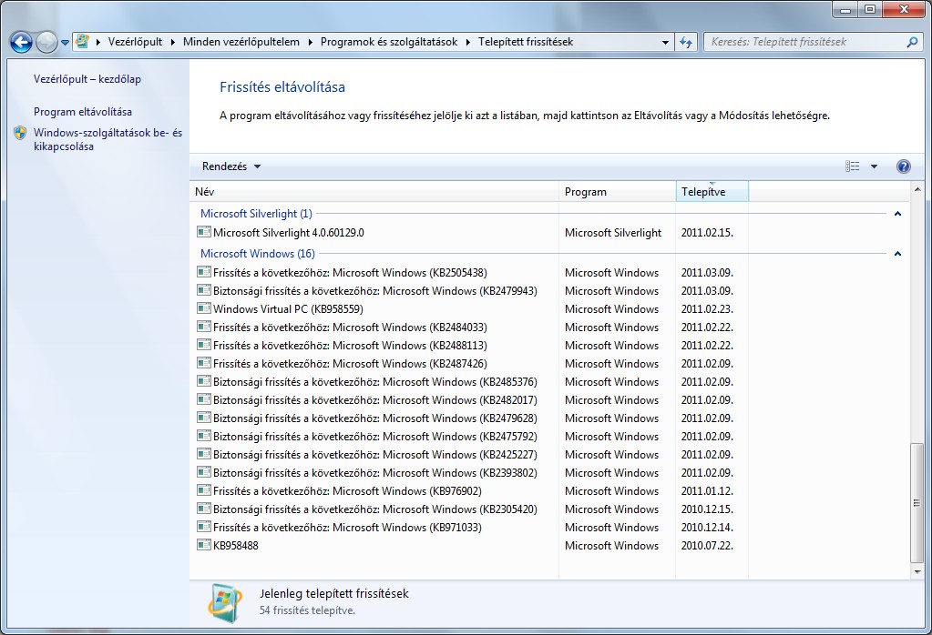
Task: Open Program eltávolítása link
Action: pos(83,112)
